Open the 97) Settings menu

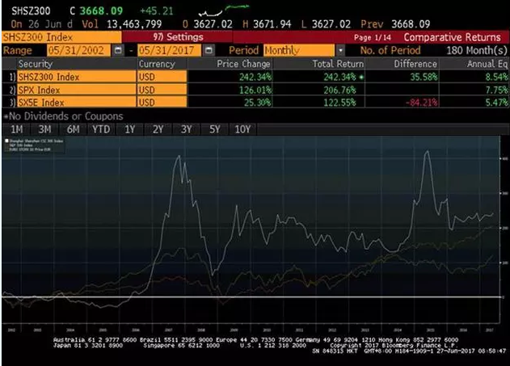[178, 37]
